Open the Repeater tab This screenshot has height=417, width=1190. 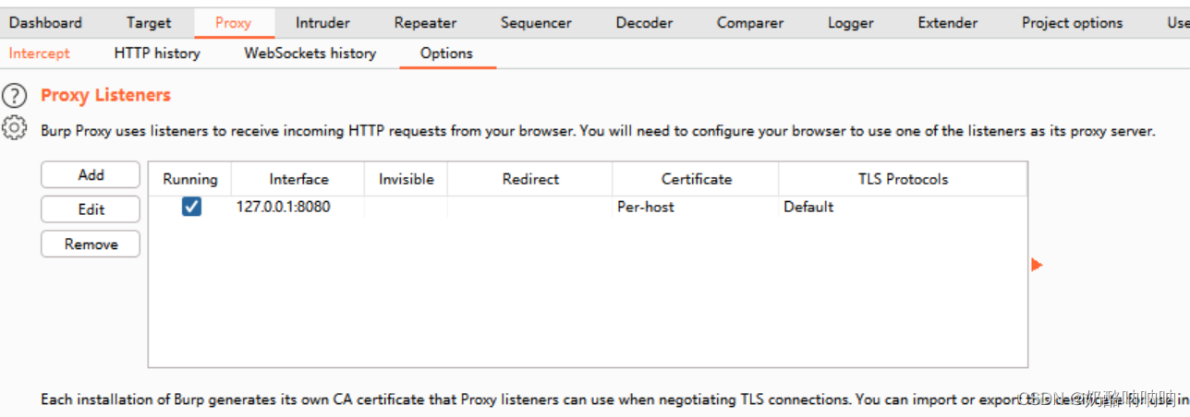point(425,23)
